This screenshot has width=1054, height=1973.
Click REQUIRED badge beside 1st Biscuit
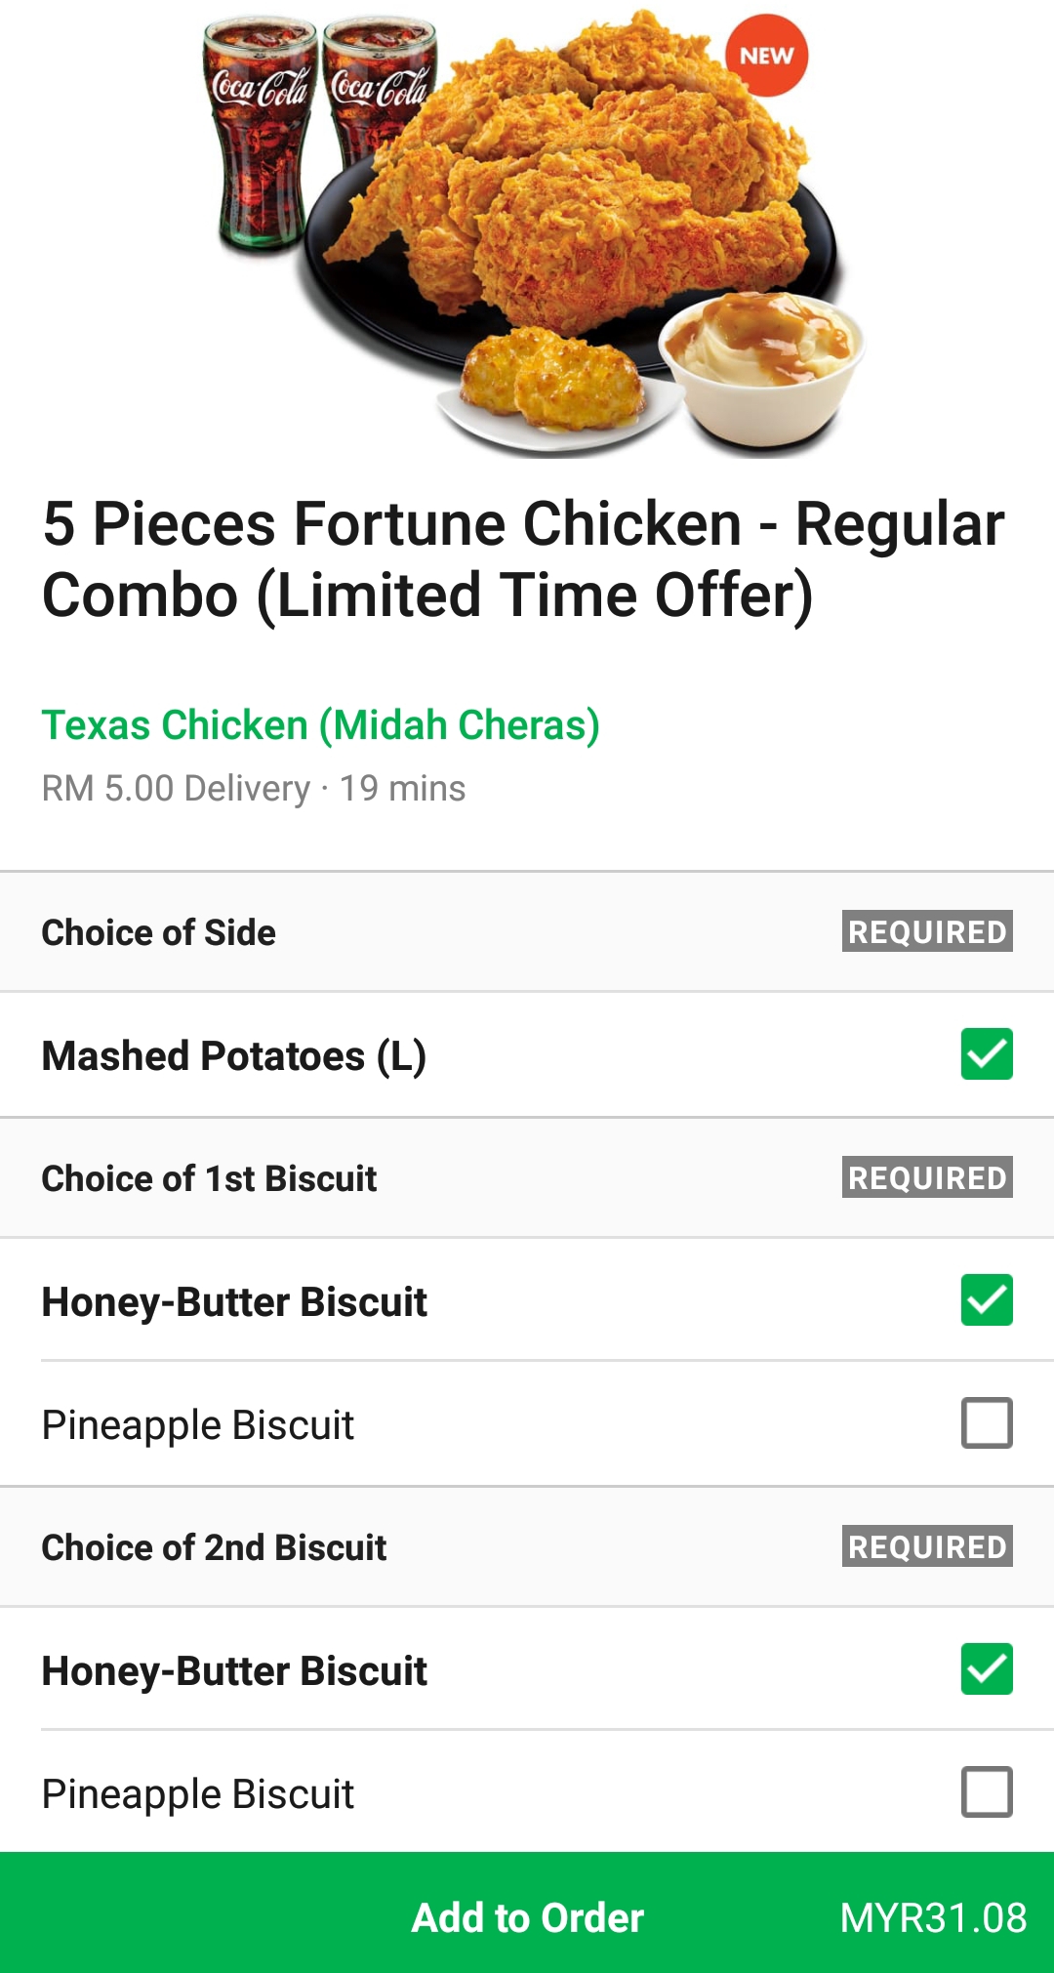pos(926,1177)
